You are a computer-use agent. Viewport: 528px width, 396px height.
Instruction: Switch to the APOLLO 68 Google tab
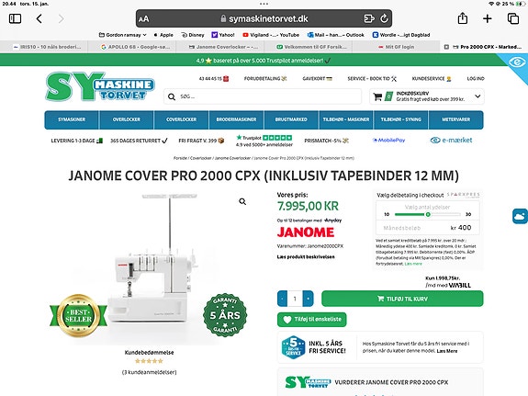click(136, 47)
